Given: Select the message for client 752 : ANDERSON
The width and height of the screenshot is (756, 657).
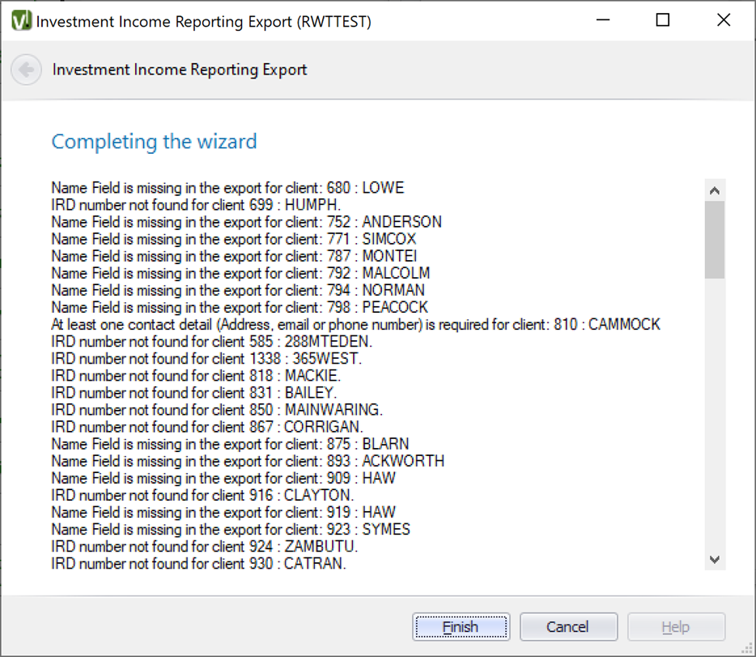Looking at the screenshot, I should [246, 222].
